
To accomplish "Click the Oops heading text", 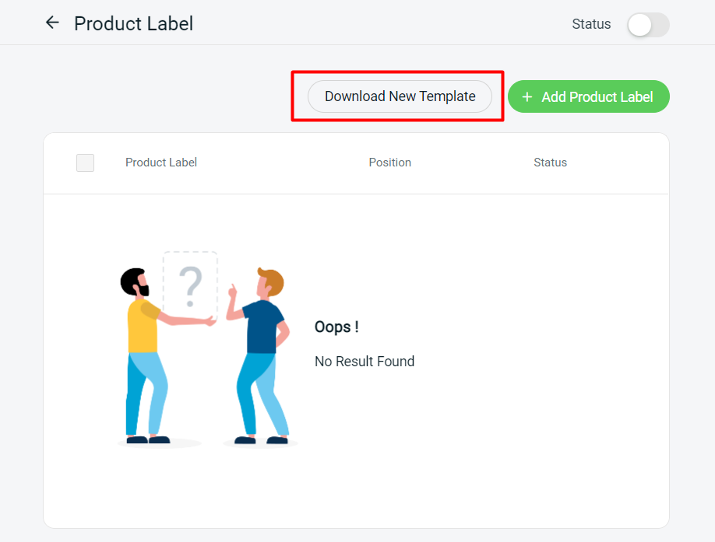I will (x=336, y=327).
